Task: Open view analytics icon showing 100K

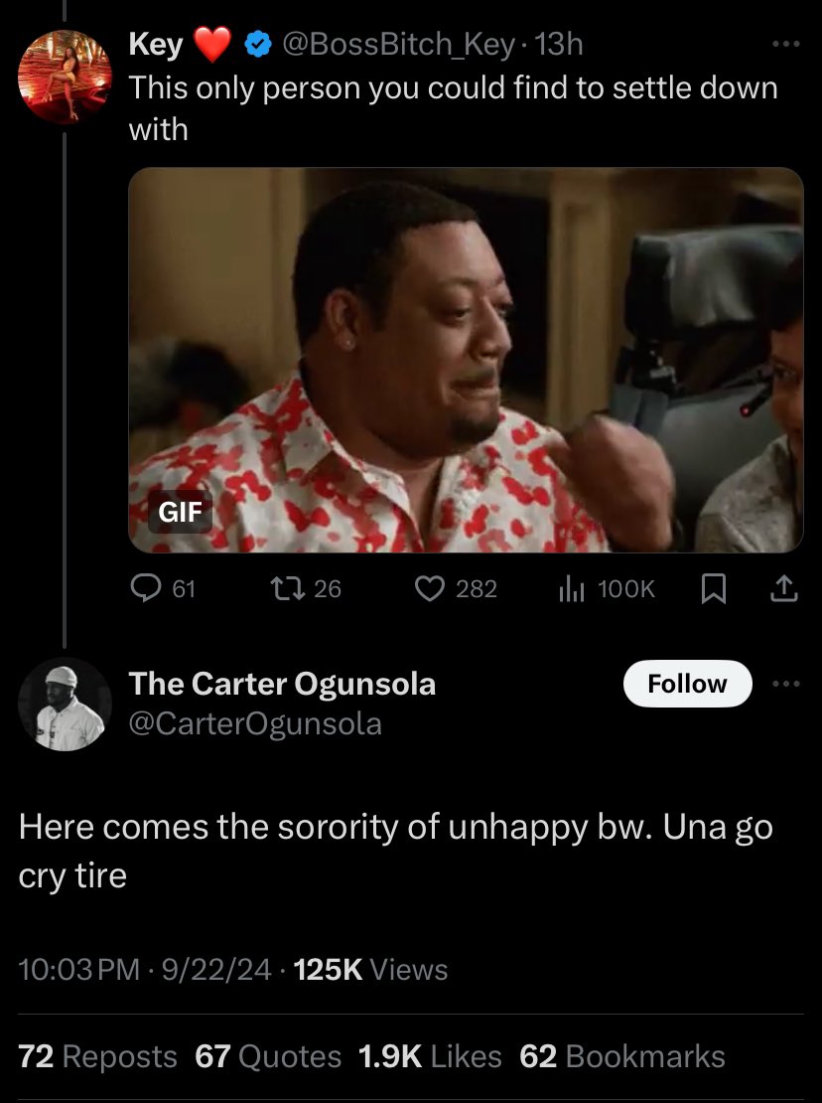Action: (571, 589)
